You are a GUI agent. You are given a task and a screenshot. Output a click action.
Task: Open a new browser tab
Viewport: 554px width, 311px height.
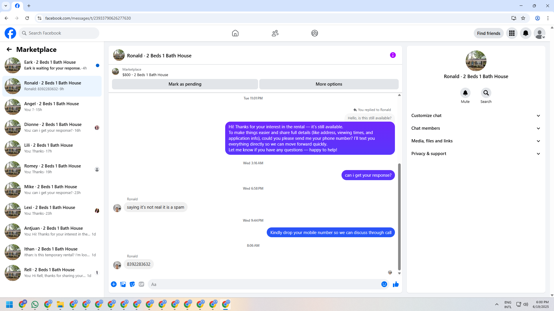click(x=29, y=6)
